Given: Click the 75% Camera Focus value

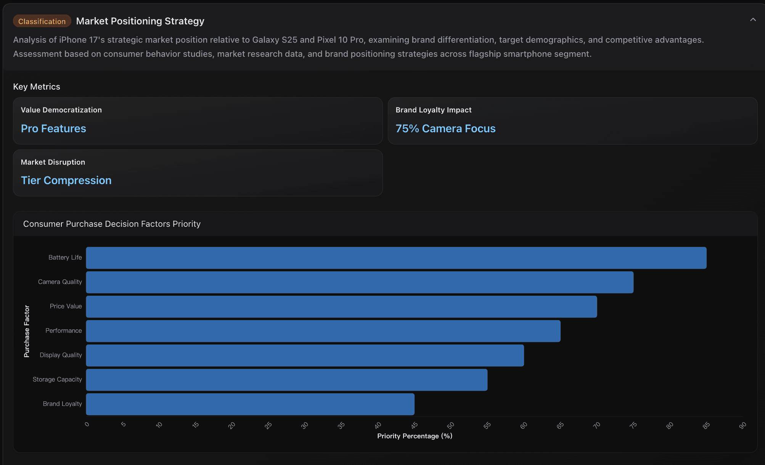Looking at the screenshot, I should tap(445, 128).
